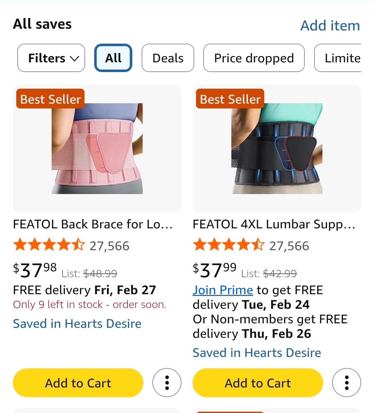
Task: Open three-dot menu for pink back brace
Action: point(167,383)
